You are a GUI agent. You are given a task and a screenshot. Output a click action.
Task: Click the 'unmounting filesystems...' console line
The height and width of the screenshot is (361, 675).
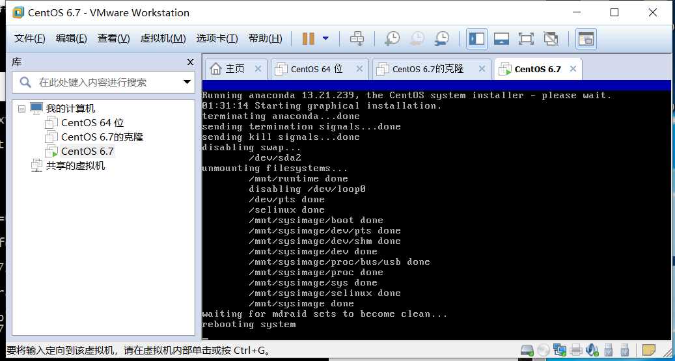pyautogui.click(x=275, y=168)
